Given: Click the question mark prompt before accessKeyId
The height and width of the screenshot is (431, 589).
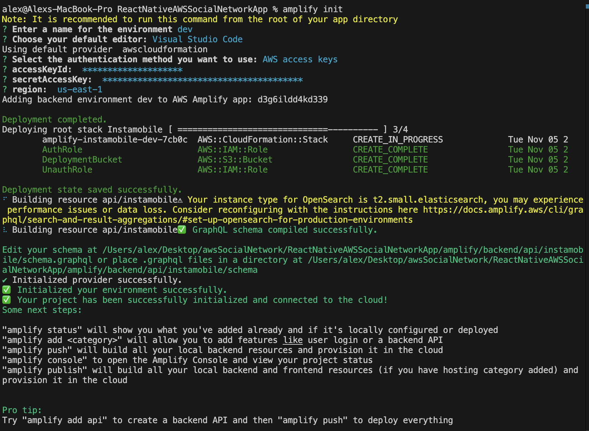Looking at the screenshot, I should pos(5,69).
